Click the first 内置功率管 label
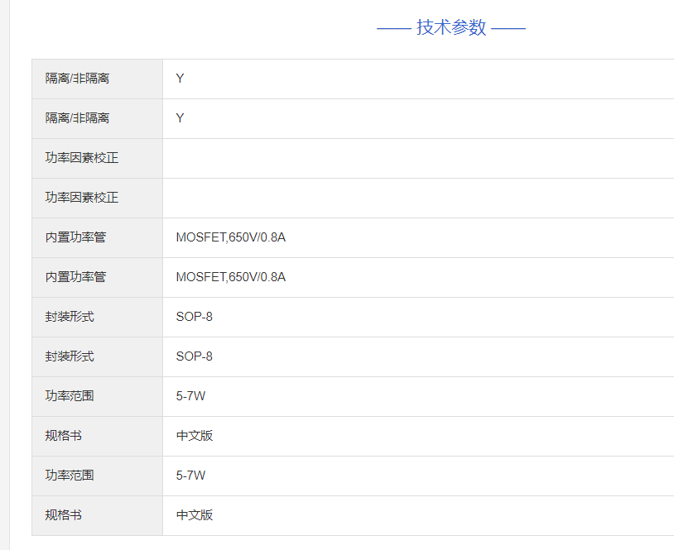Image resolution: width=674 pixels, height=550 pixels. (76, 237)
